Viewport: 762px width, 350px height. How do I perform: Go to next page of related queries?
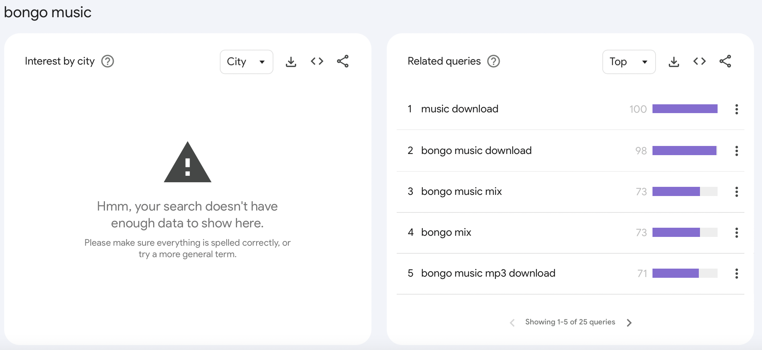click(629, 323)
